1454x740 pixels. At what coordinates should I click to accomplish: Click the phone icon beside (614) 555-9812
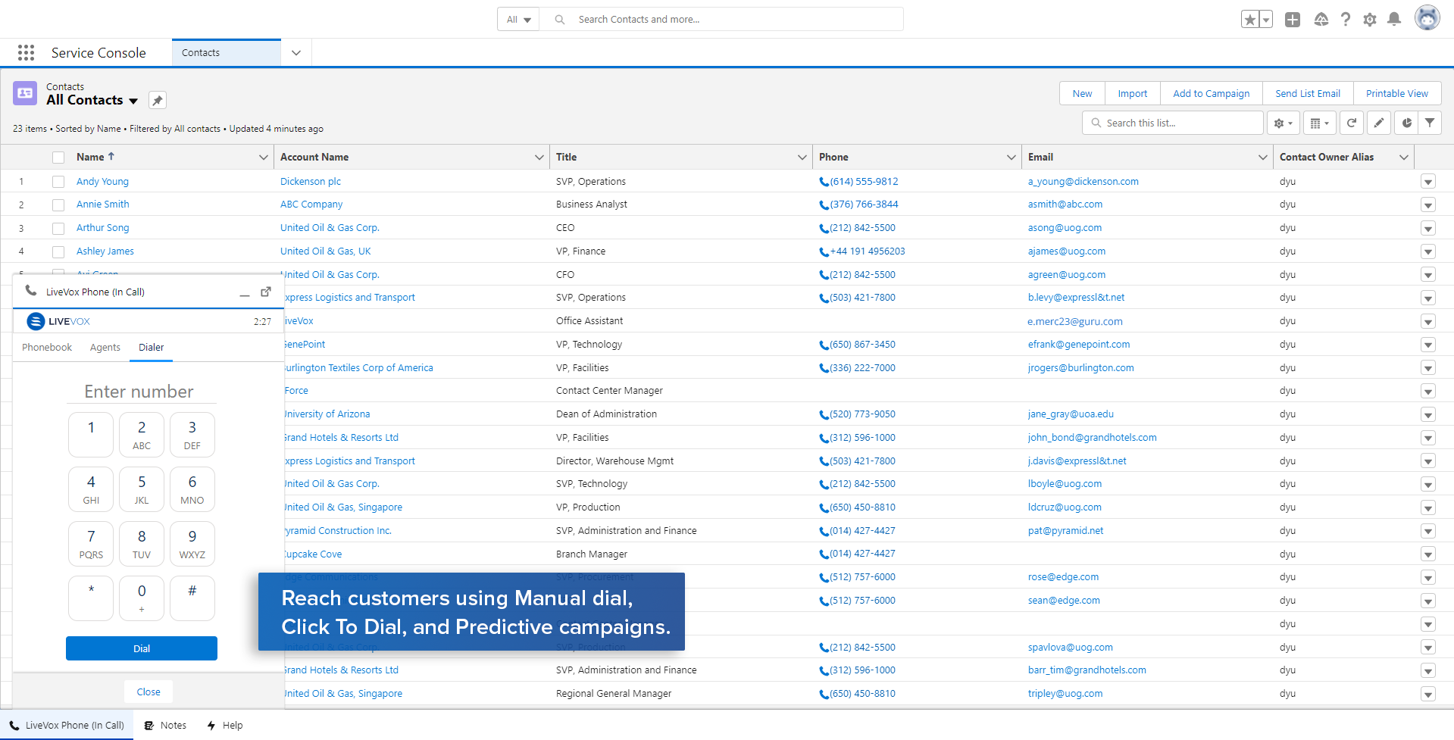pyautogui.click(x=824, y=181)
